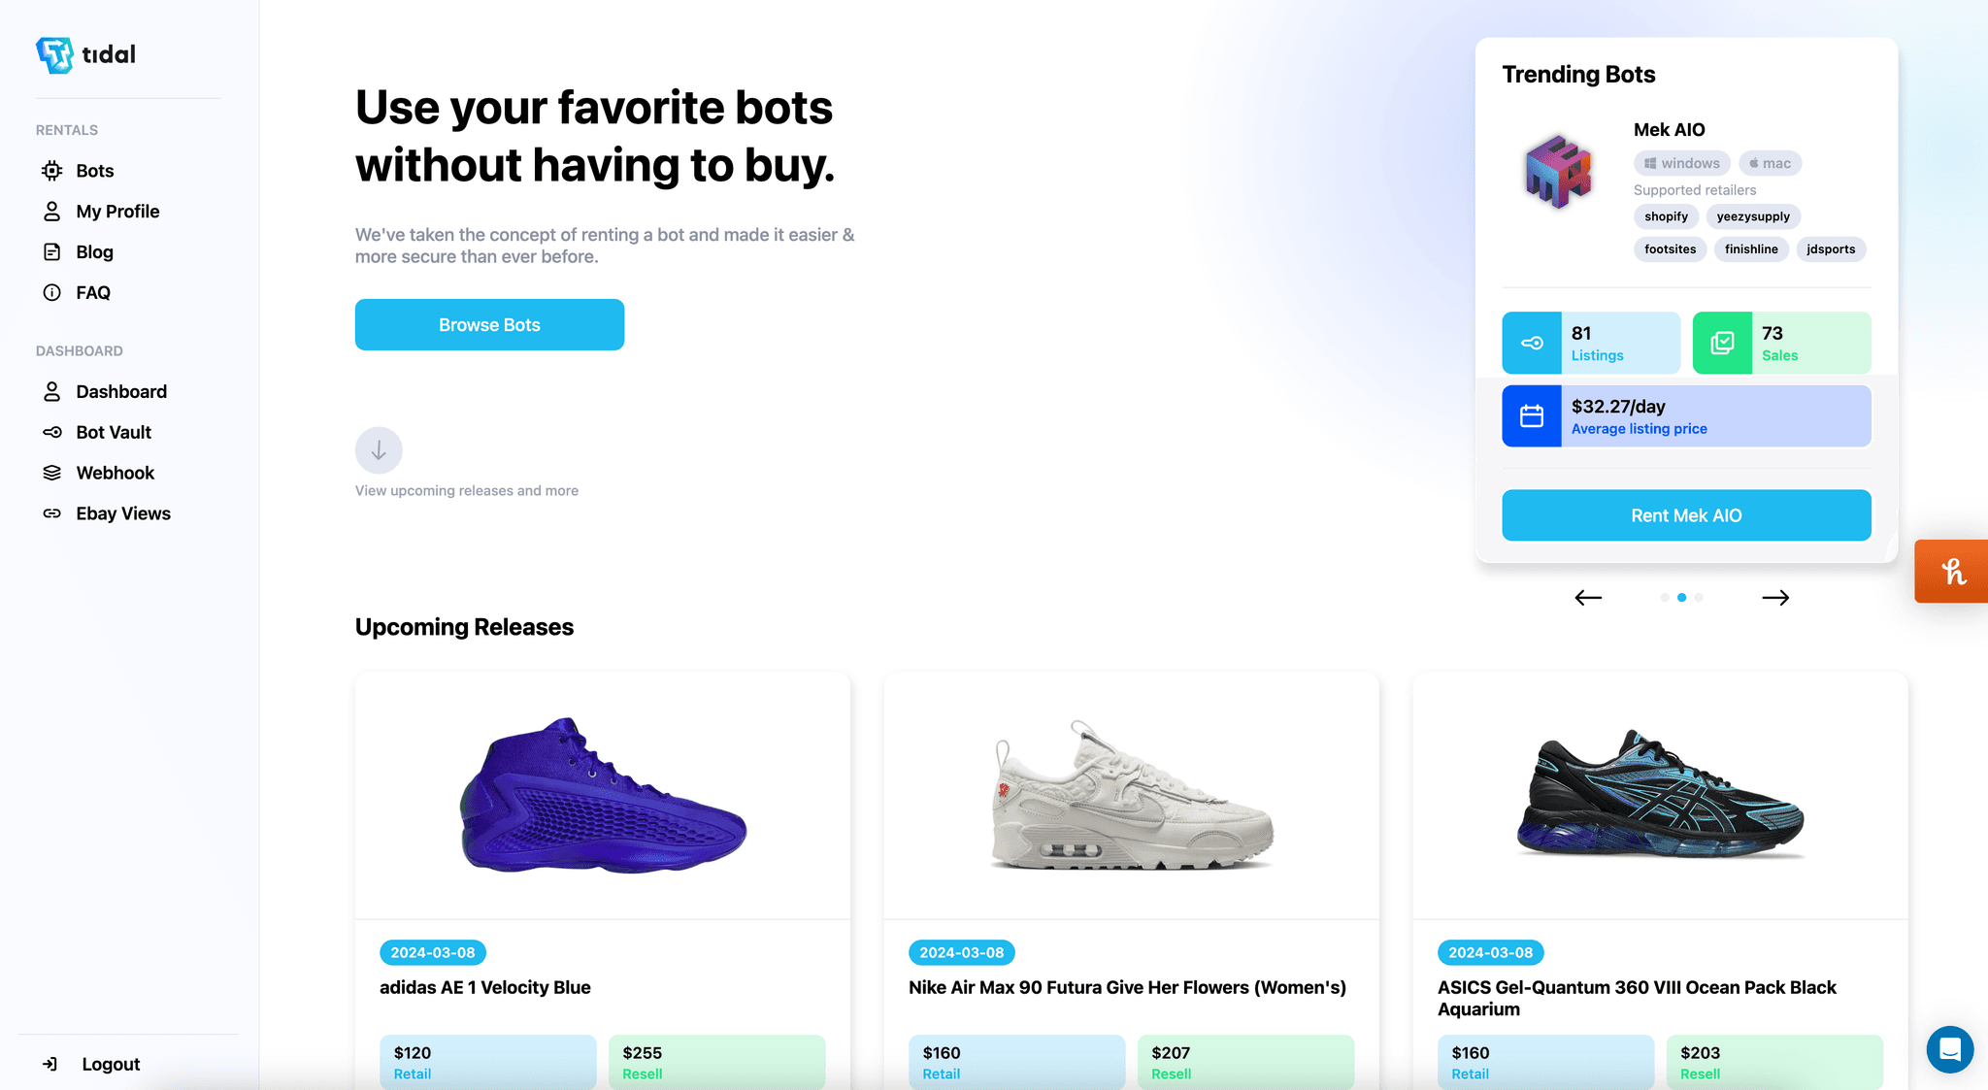Click the scroll-down arrow circle button
The width and height of the screenshot is (1988, 1090).
pos(379,450)
